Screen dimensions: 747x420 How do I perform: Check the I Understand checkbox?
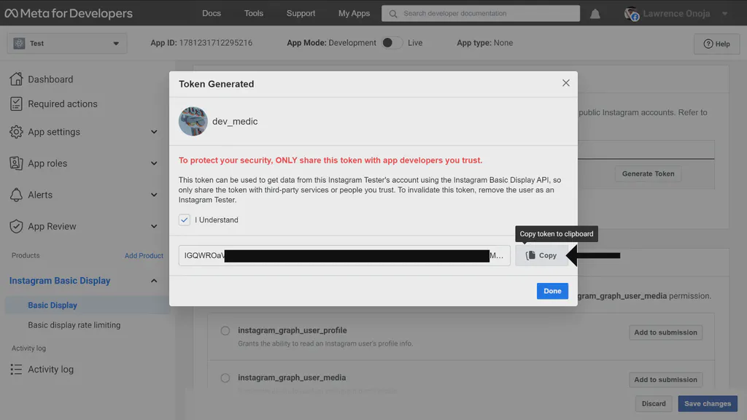(x=184, y=219)
